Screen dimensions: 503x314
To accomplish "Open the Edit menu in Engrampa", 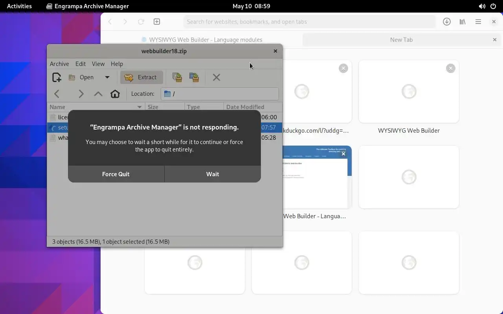I will [81, 64].
